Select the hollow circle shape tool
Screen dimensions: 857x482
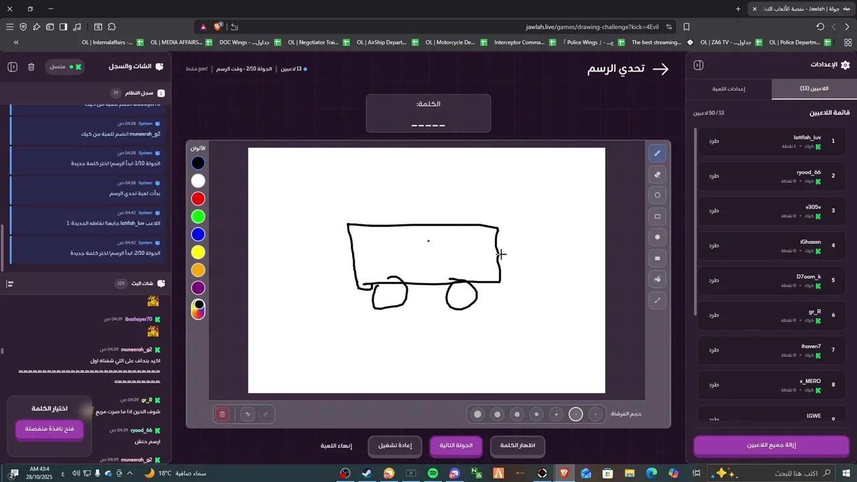[x=657, y=195]
